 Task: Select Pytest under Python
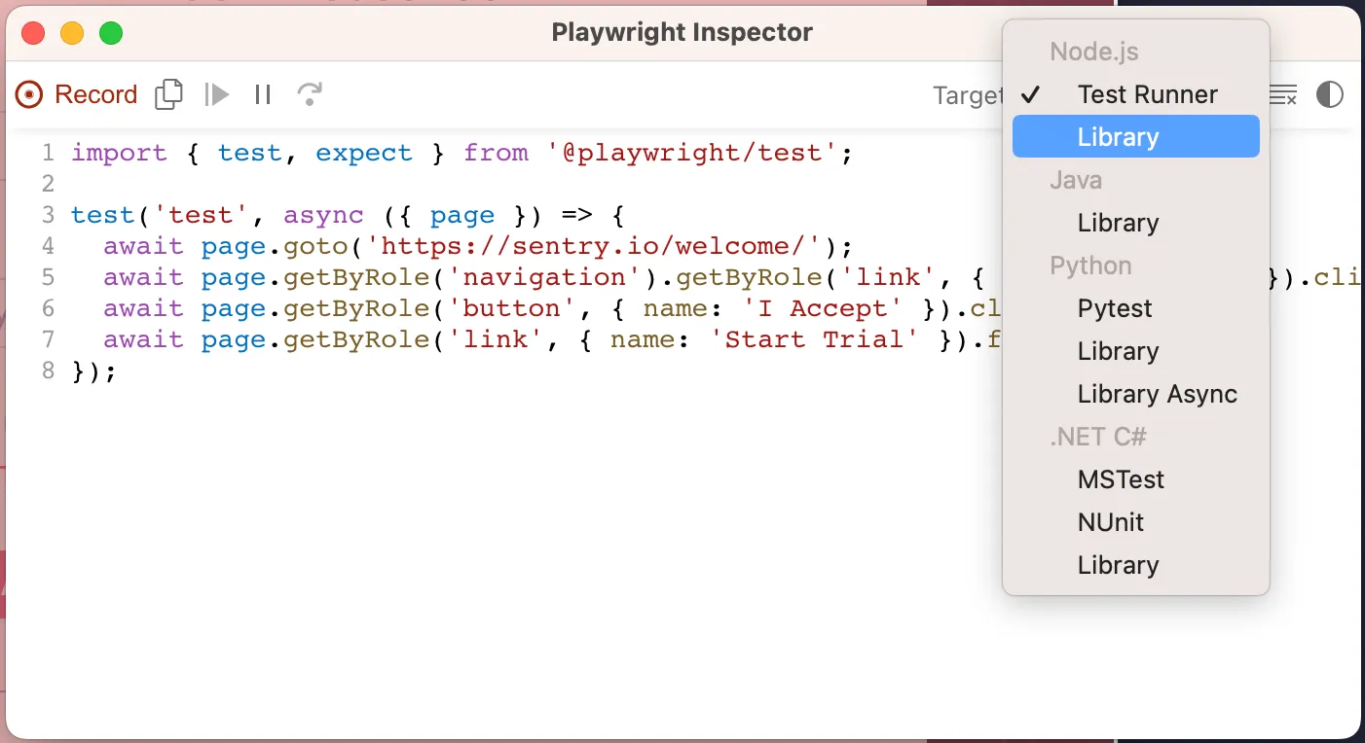click(1114, 308)
